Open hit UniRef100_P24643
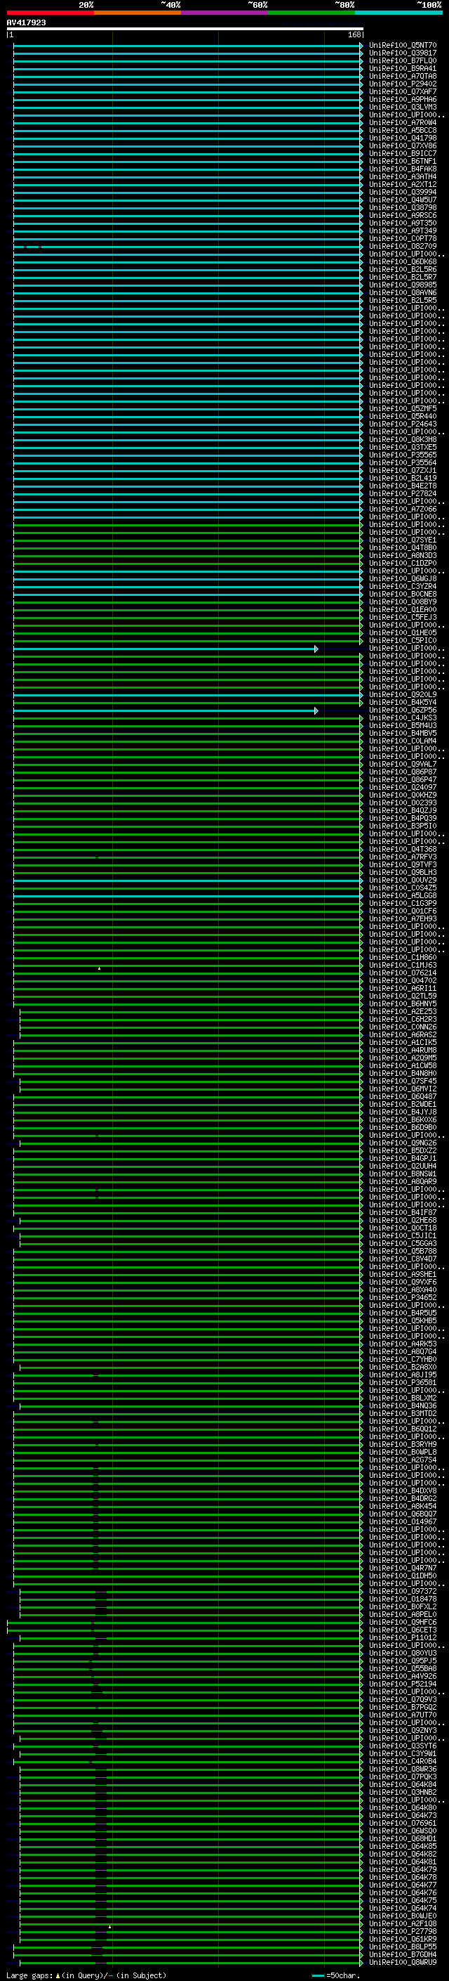The image size is (449, 1981). pyautogui.click(x=403, y=424)
